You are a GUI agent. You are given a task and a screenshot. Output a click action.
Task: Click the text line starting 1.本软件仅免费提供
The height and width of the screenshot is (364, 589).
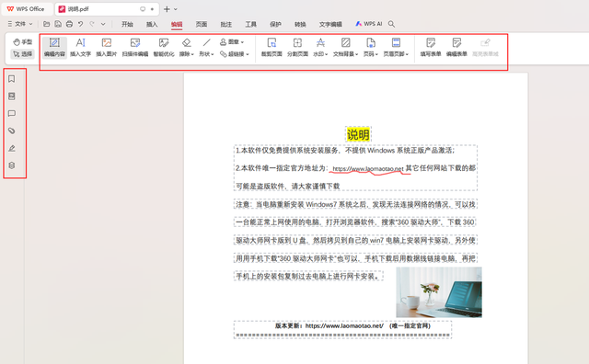tap(345, 150)
